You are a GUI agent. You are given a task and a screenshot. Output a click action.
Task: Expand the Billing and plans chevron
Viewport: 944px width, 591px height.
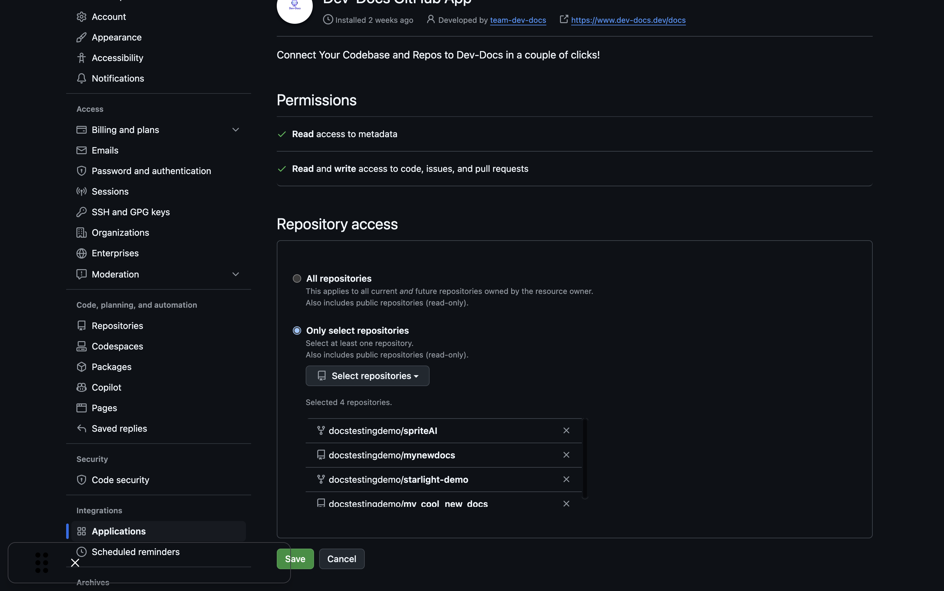[236, 130]
